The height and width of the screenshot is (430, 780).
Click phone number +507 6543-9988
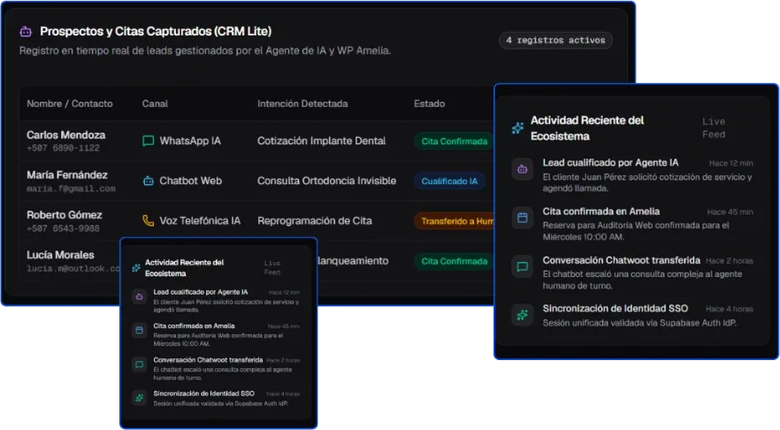(x=63, y=228)
